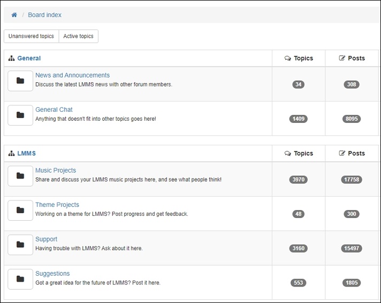This screenshot has width=381, height=303.
Task: Click the 48 topics badge
Action: tap(299, 214)
